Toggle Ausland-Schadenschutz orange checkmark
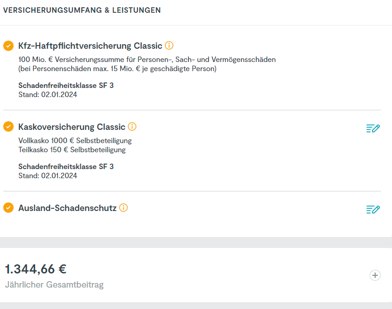Viewport: 392px width, 309px height. [x=9, y=208]
